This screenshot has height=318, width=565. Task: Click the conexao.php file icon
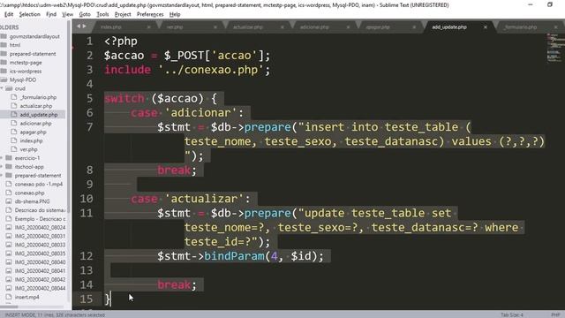coord(9,193)
